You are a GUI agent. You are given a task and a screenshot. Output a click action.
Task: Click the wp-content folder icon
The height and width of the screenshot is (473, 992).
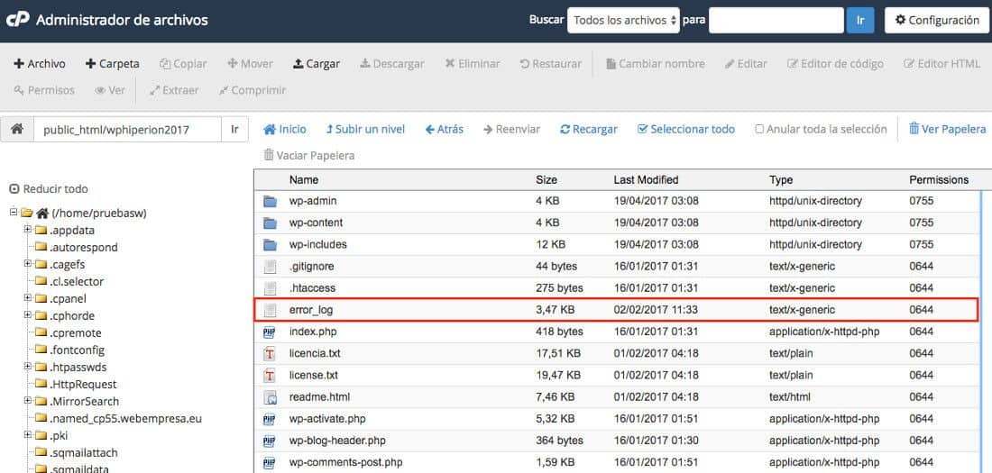[x=271, y=223]
